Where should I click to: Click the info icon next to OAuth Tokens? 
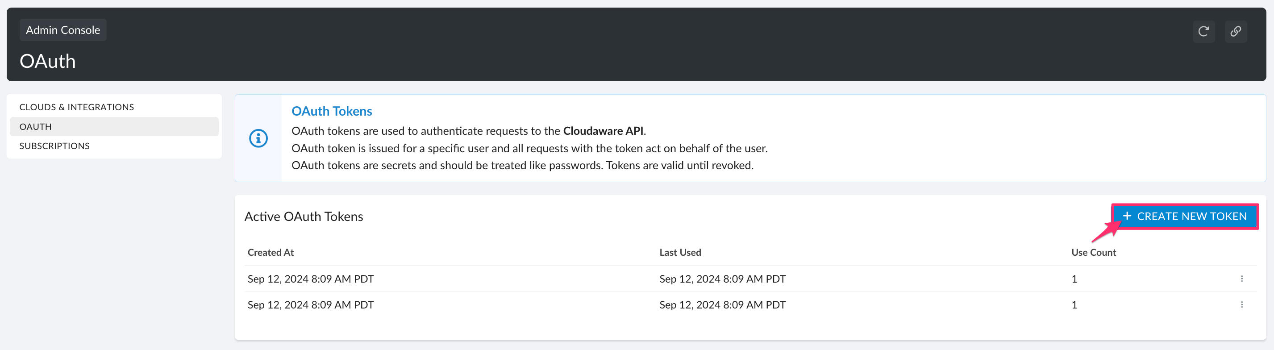pos(258,138)
